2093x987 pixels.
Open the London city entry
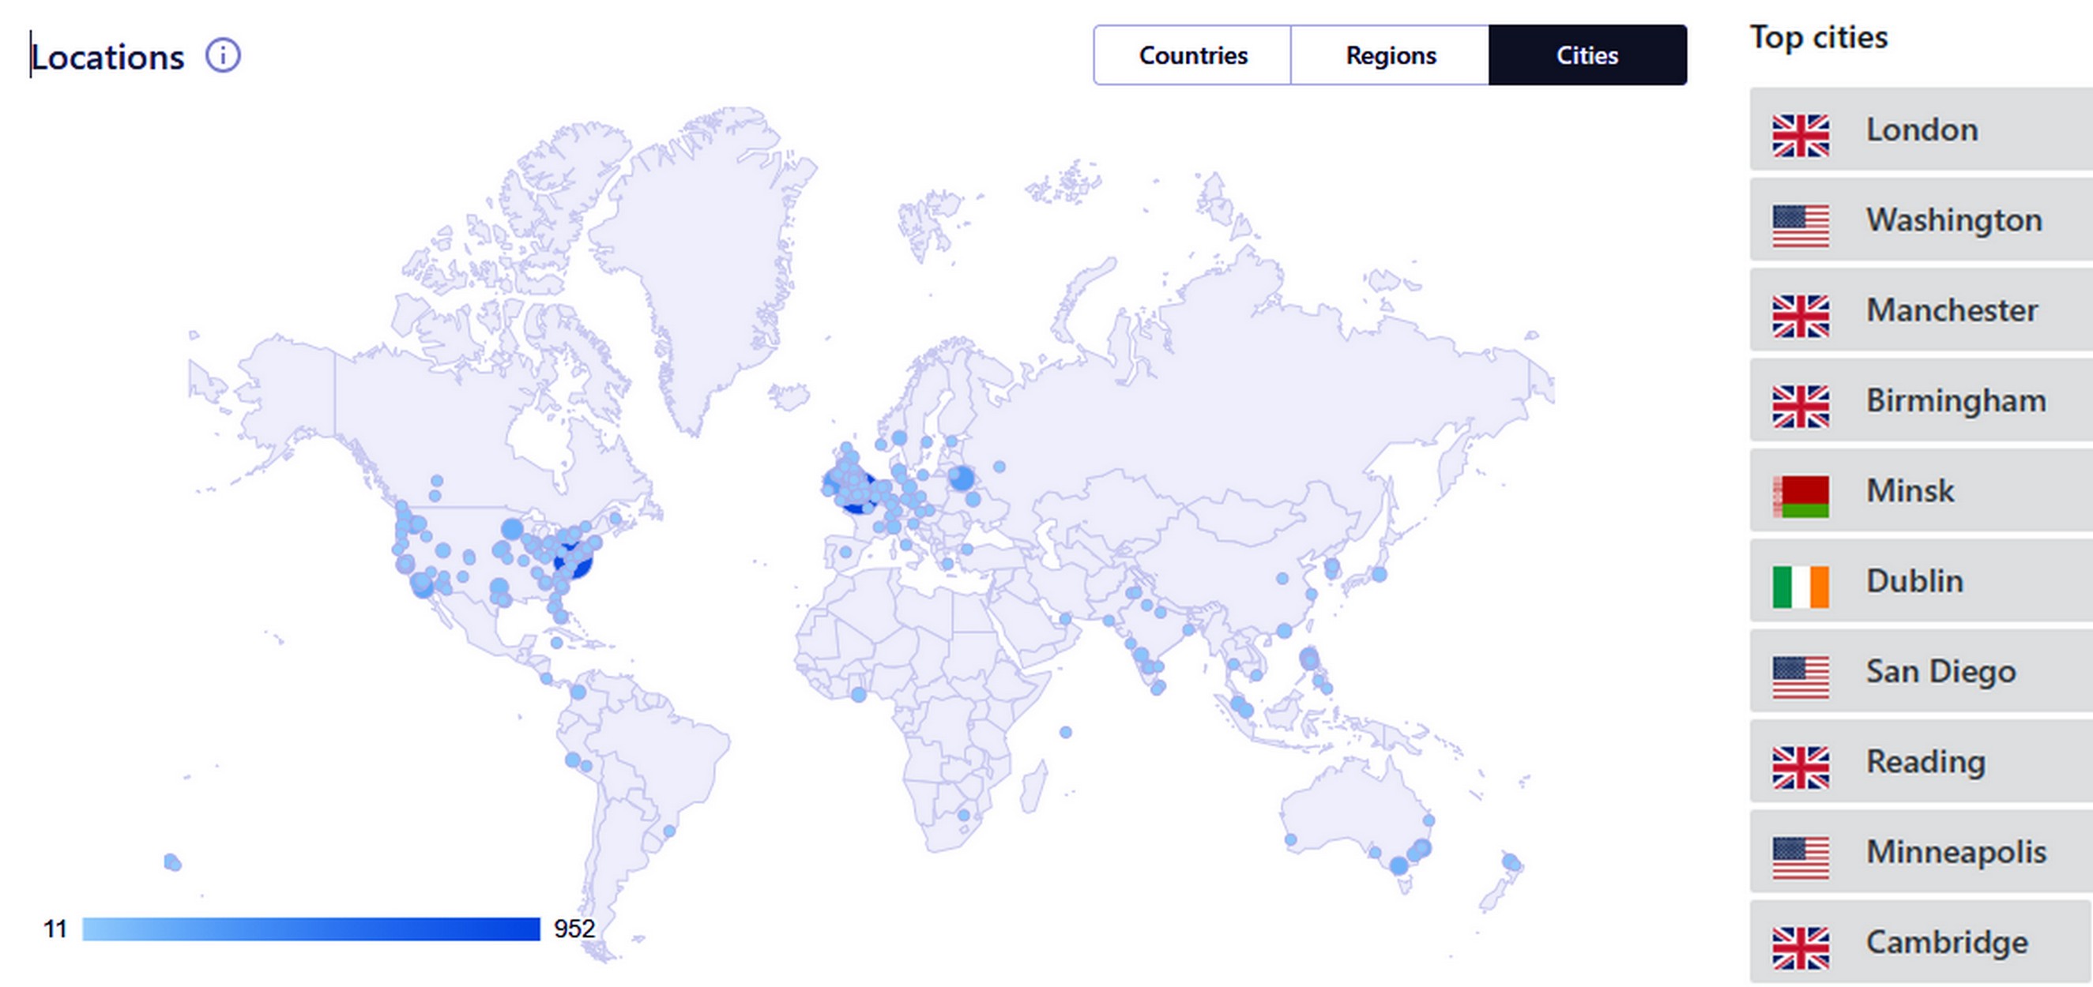(1922, 129)
